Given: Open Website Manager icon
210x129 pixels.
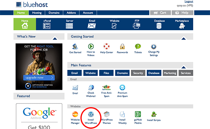Looking at the screenshot, I should pyautogui.click(x=75, y=114).
